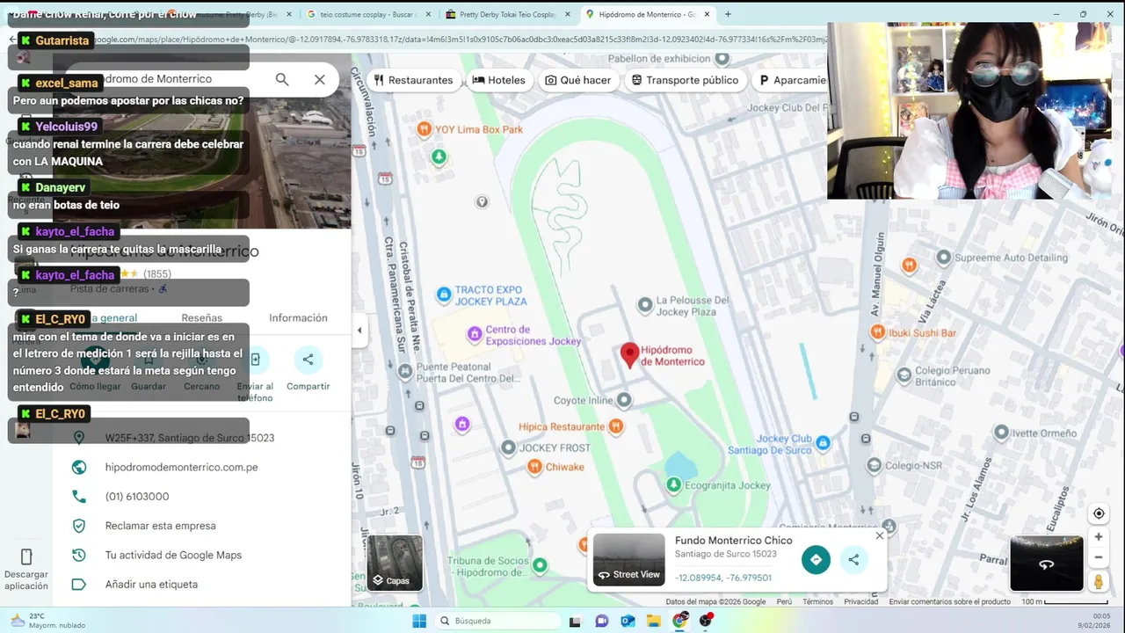Select the Transporte público chip
The height and width of the screenshot is (633, 1125).
[686, 80]
